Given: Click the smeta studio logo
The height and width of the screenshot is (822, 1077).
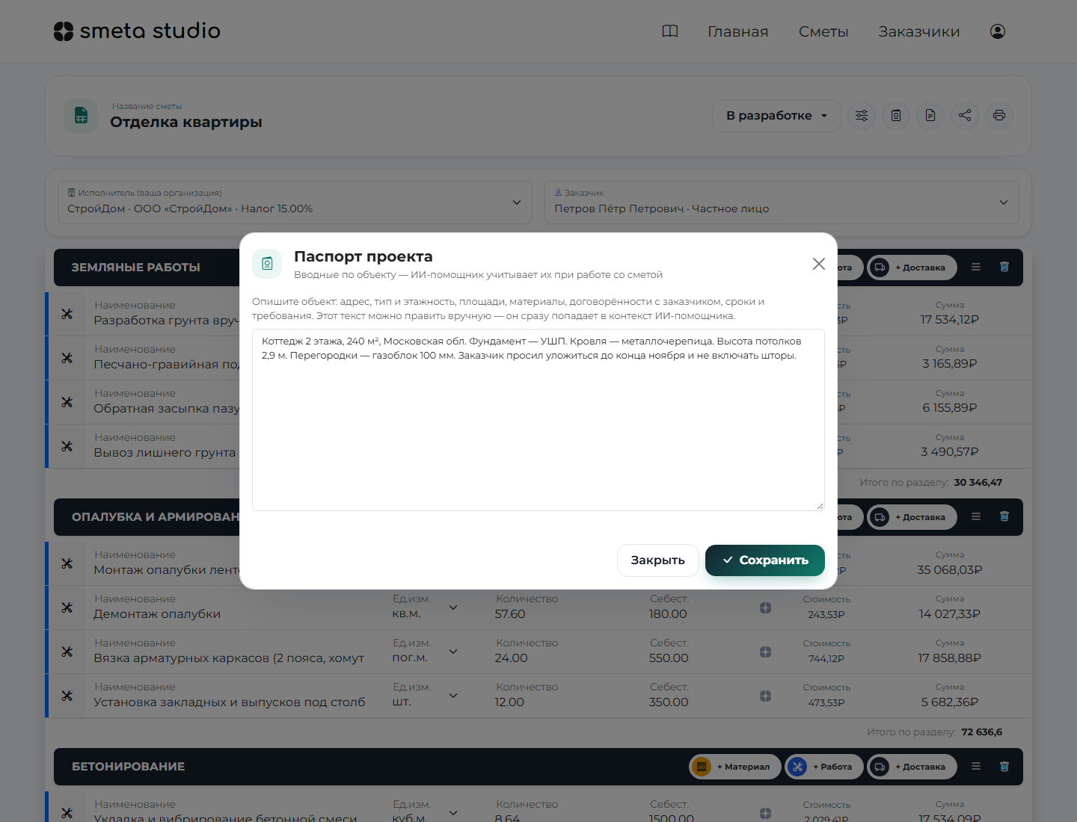Looking at the screenshot, I should click(137, 31).
